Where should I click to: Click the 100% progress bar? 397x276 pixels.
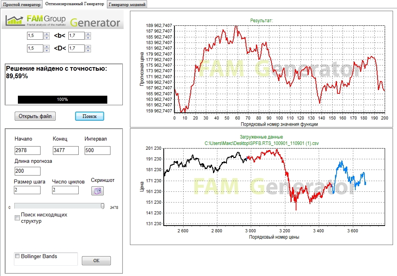tap(62, 99)
